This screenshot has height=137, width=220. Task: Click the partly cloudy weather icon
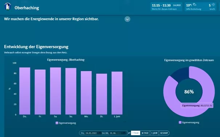[x=195, y=4]
